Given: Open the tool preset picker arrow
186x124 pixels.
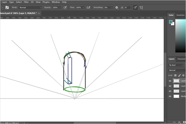Looking at the screenshot, I should point(2,7).
